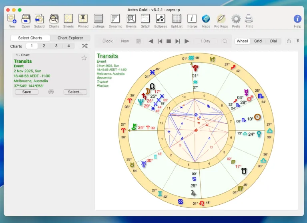Click the New chart toolbar icon
307x223 pixels.
point(12,19)
